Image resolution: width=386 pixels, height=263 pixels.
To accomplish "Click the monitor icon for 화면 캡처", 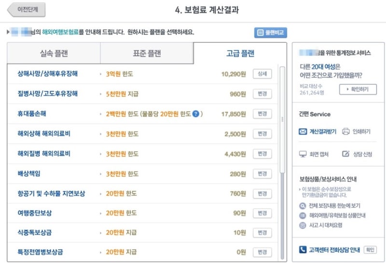I will tap(303, 154).
